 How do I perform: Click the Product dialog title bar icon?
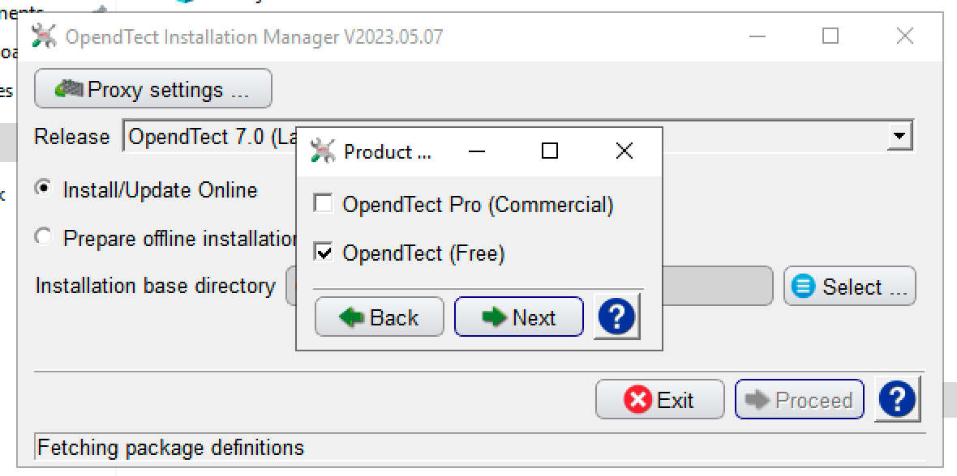tap(323, 151)
